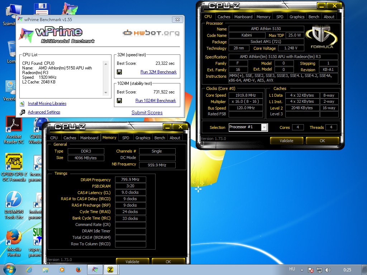Open Acrobat Reader DC desktop shortcut
Image resolution: width=367 pixels, height=275 pixels.
point(14,130)
